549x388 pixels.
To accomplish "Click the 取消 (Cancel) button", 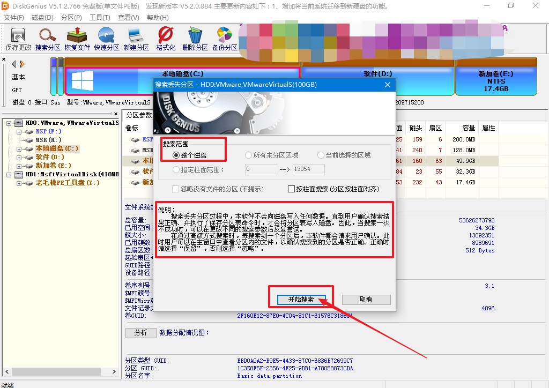I will 366,300.
